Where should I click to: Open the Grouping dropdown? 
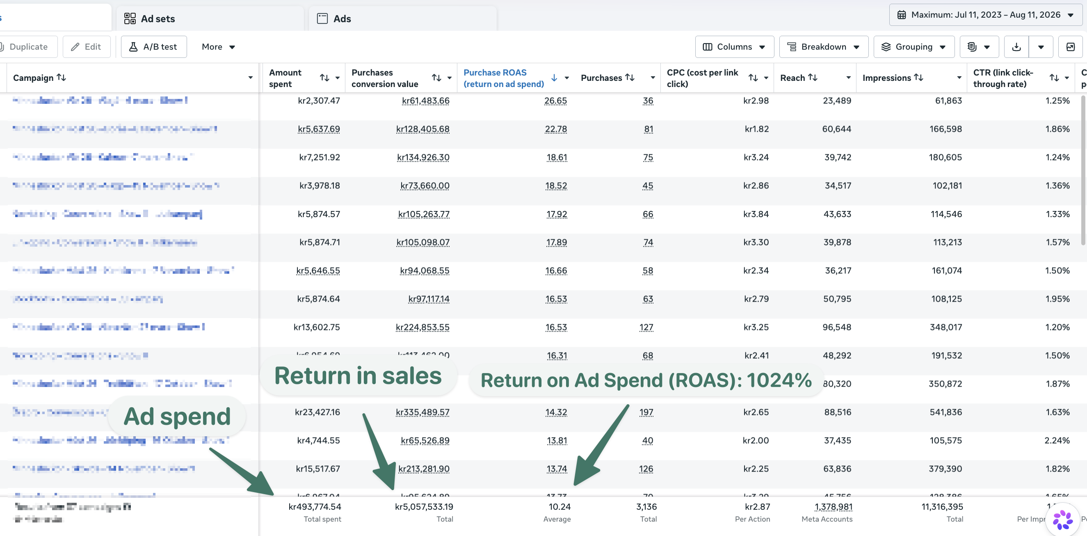tap(914, 47)
